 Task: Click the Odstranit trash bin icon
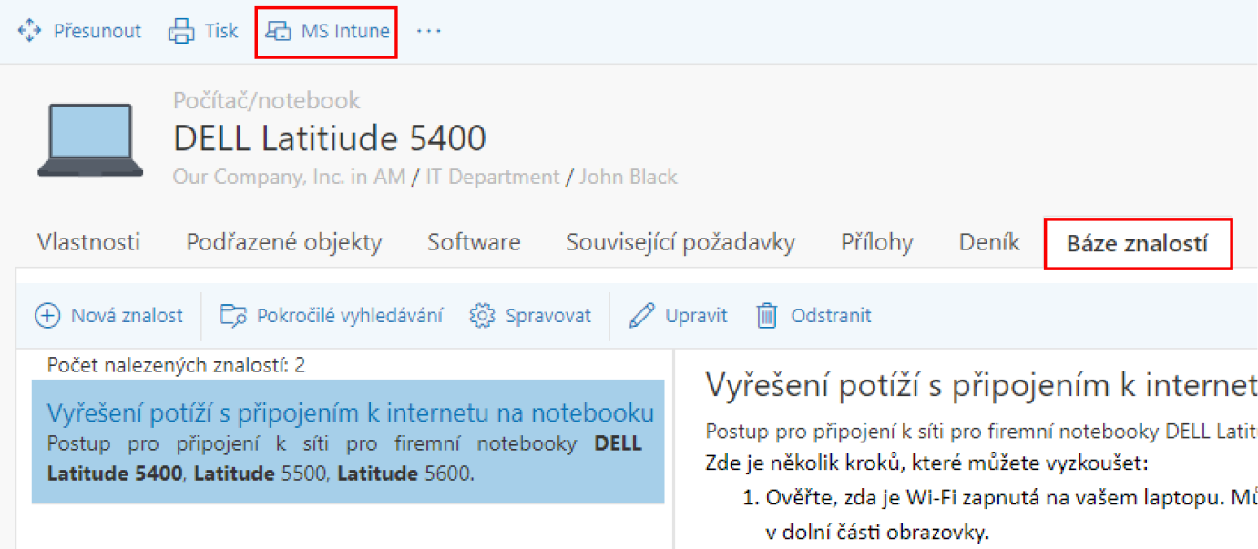coord(767,316)
